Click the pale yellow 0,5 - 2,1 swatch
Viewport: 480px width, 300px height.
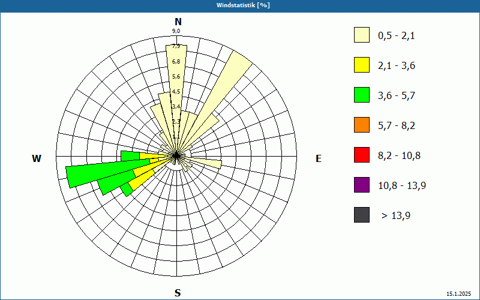tap(362, 35)
